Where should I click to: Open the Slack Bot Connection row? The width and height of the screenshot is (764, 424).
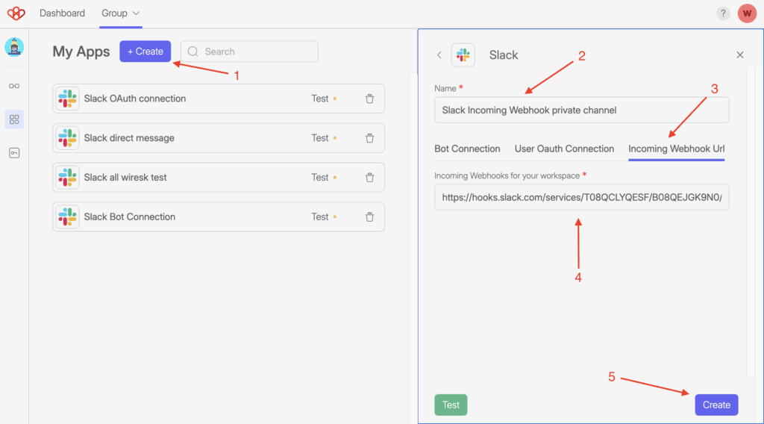(219, 217)
